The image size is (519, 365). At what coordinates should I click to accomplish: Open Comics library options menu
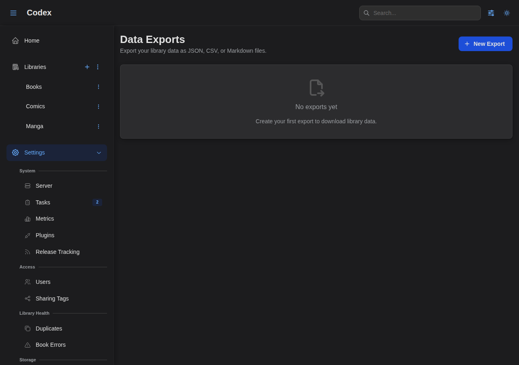[98, 107]
